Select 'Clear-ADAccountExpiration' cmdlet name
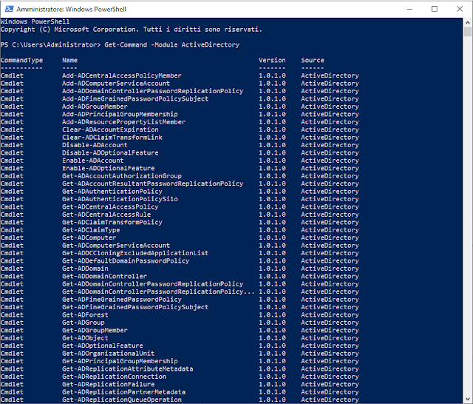The height and width of the screenshot is (404, 473). pos(110,129)
